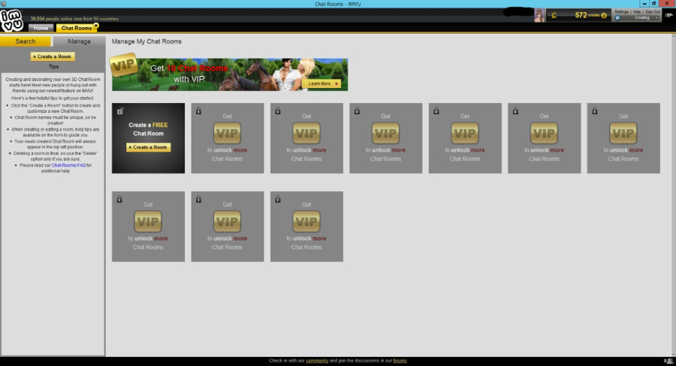Click the friends icon in bottom right corner
The image size is (676, 366).
point(669,361)
